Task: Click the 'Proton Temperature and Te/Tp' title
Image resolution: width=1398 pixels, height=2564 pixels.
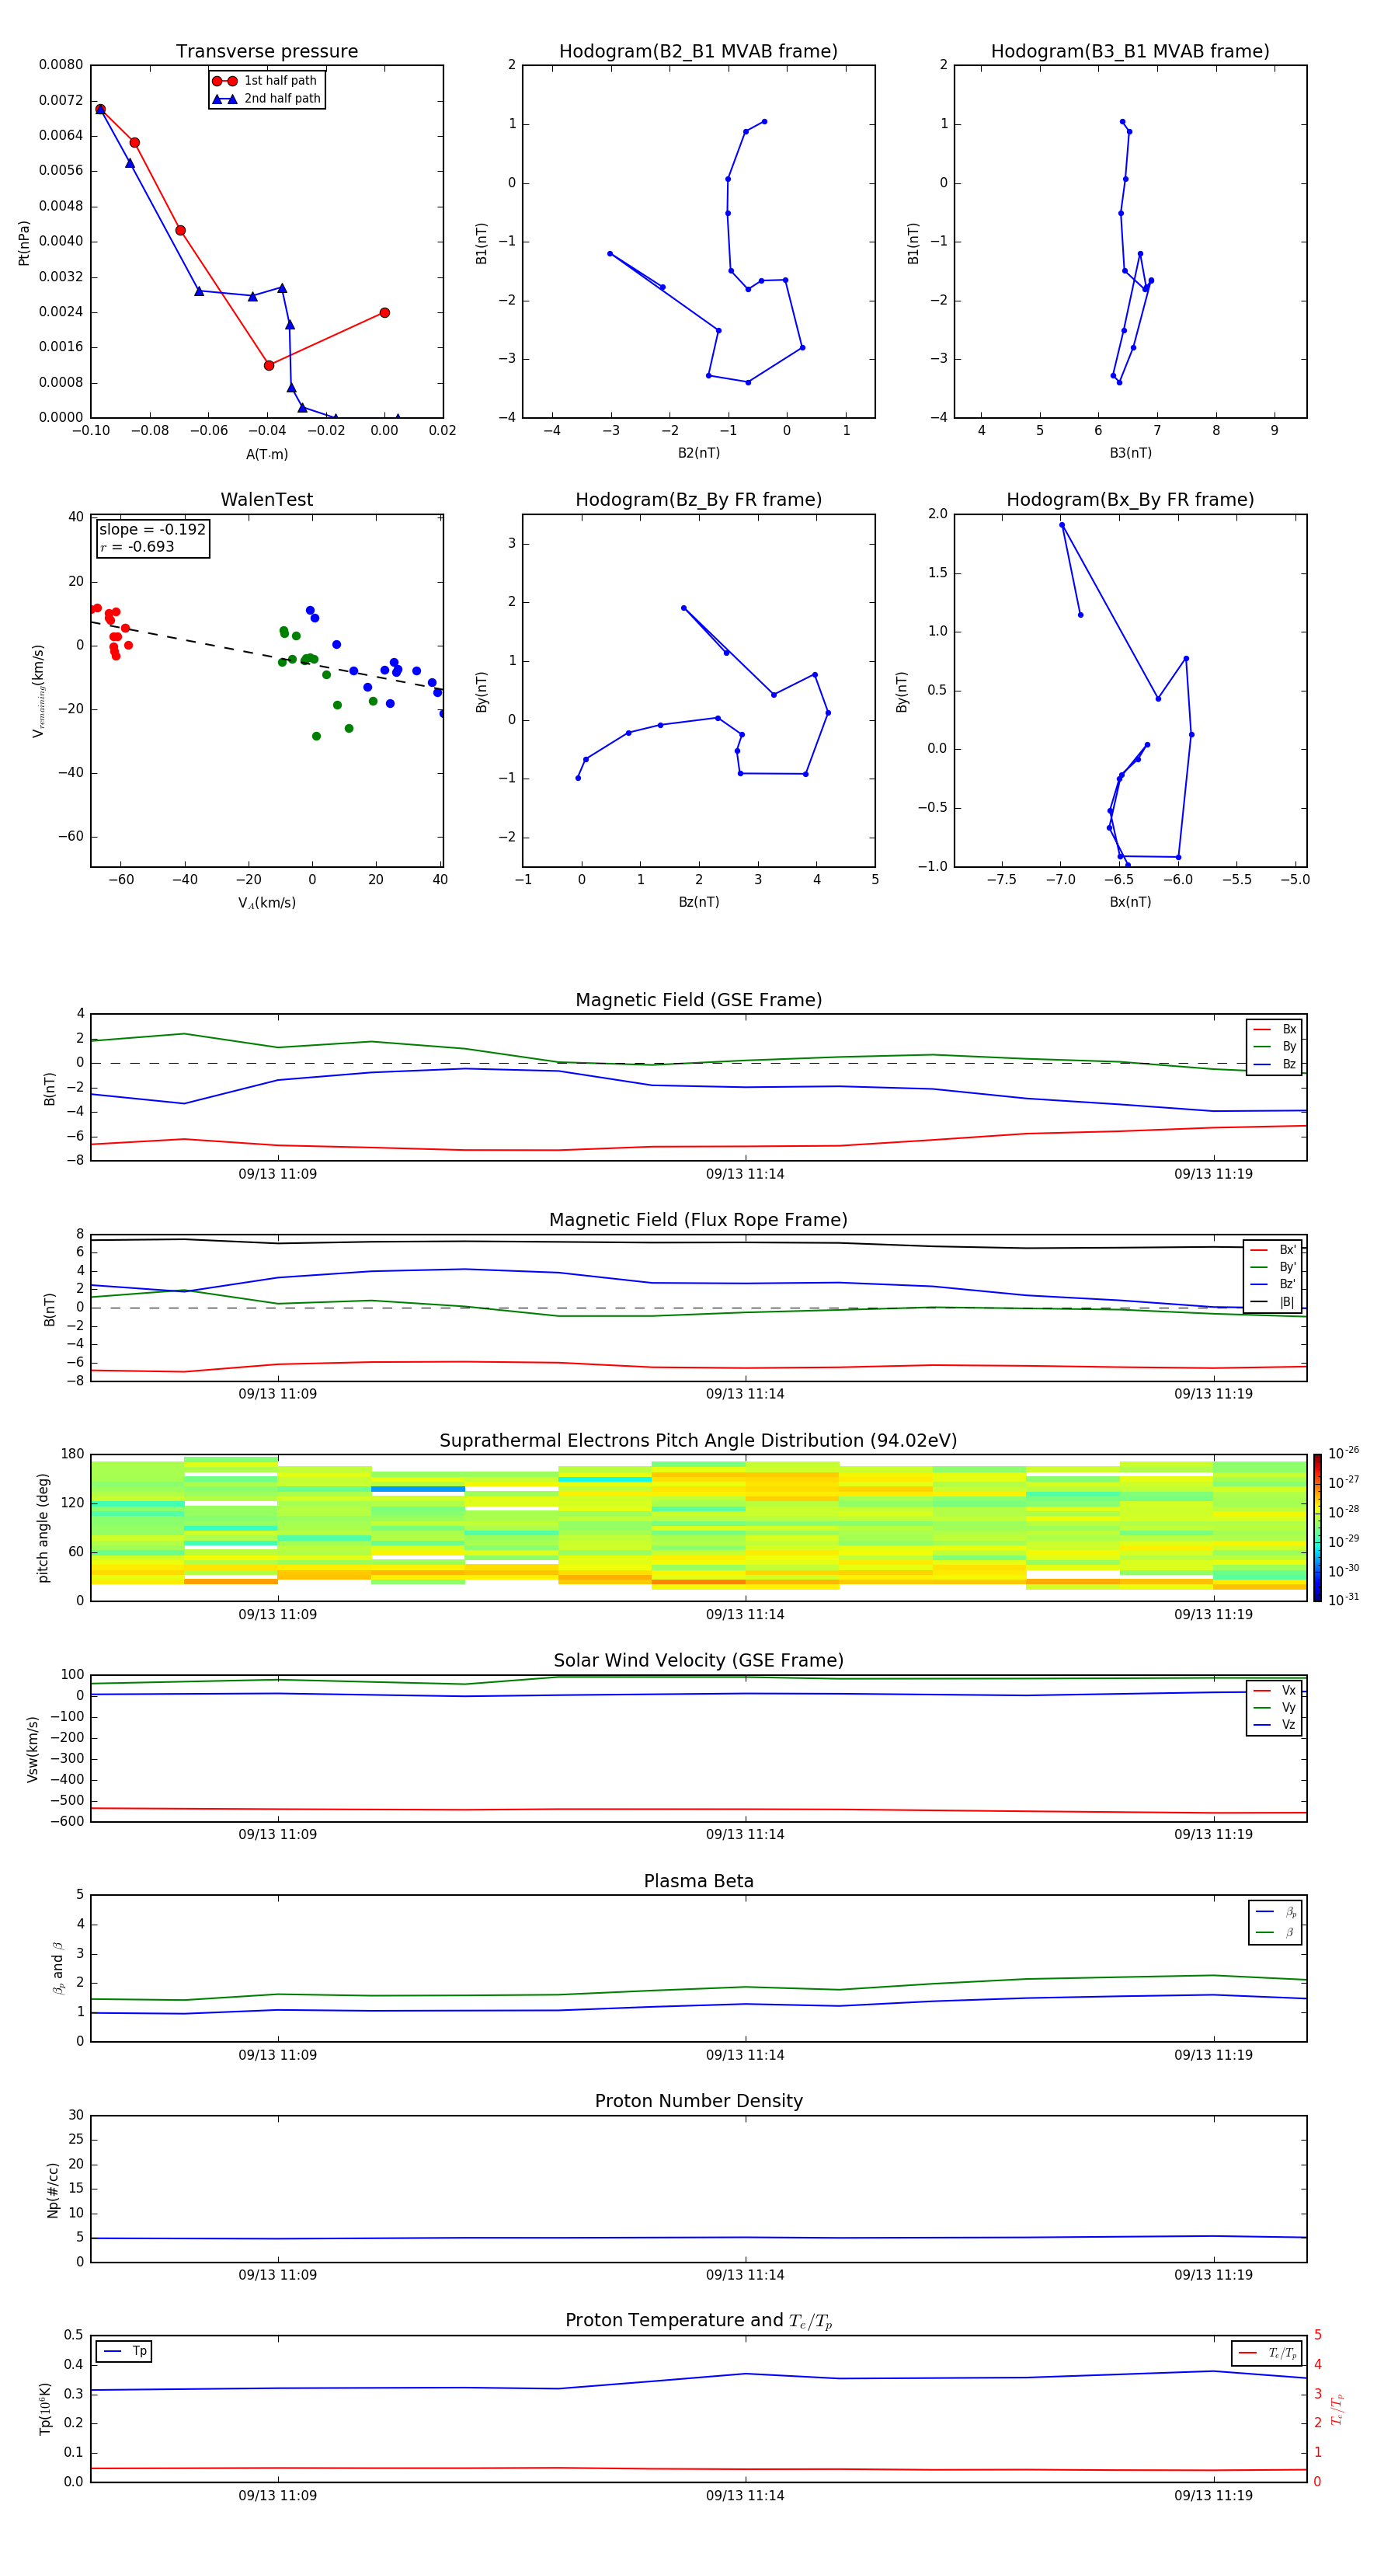Action: (x=698, y=2321)
